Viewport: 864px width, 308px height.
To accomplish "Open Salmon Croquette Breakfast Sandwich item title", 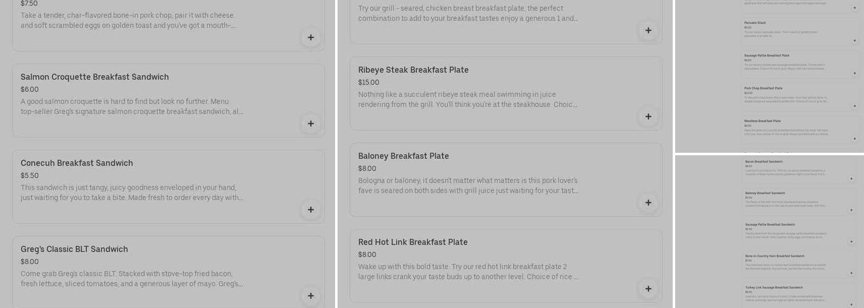I will coord(94,77).
